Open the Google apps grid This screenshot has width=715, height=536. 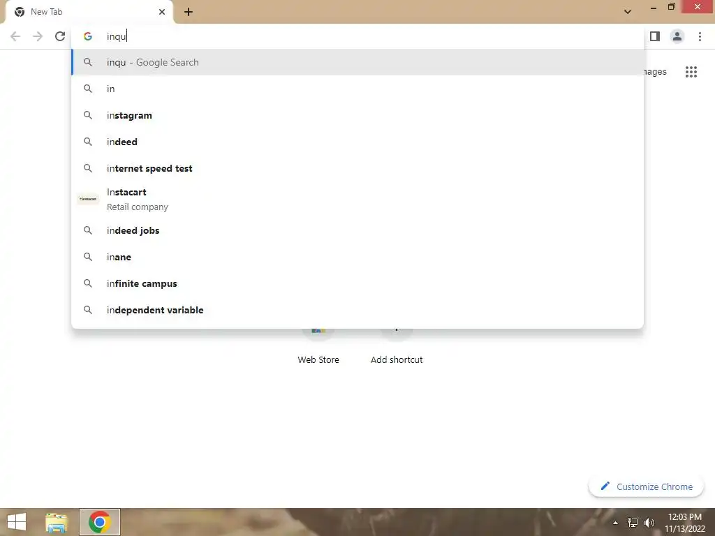(x=691, y=72)
